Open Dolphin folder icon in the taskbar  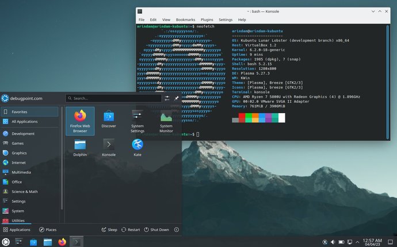(x=48, y=242)
